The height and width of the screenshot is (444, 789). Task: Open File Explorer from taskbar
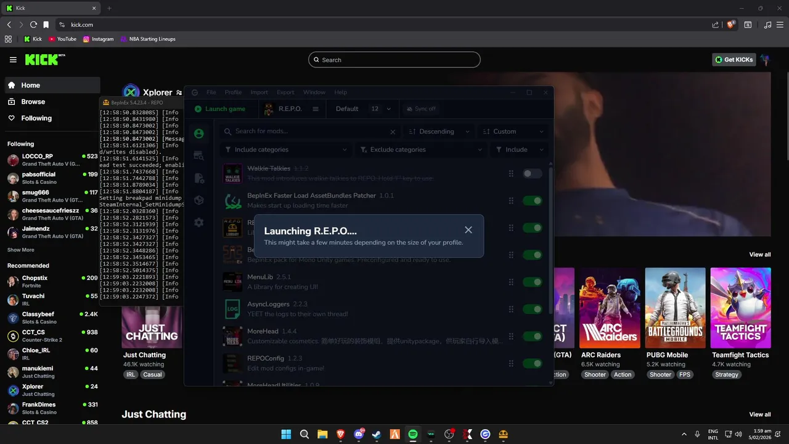[322, 434]
